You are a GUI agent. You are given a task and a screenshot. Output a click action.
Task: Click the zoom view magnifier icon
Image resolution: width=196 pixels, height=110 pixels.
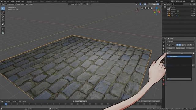152,8
